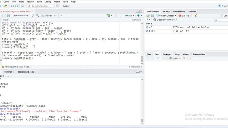Open the Panel Quantile ARDL model section navigator
This screenshot has height=128, width=228.
[x=17, y=67]
